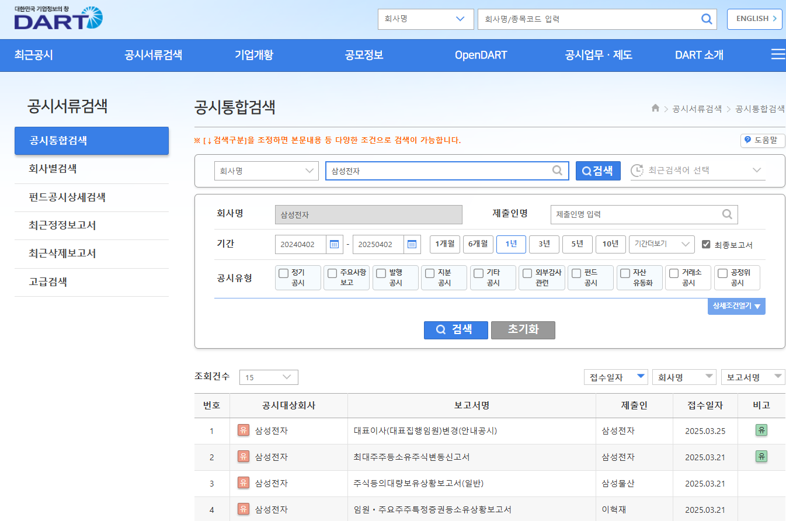Viewport: 786px width, 521px height.
Task: Open the 조회건수 15 dropdown
Action: [x=269, y=377]
